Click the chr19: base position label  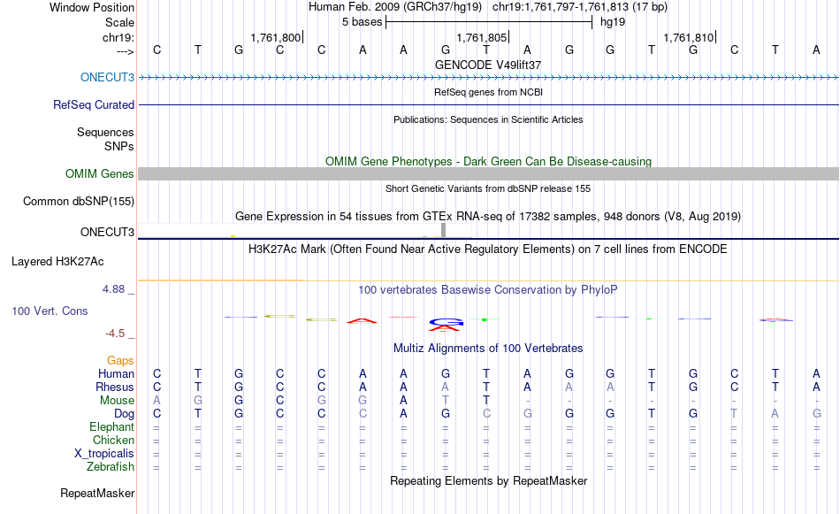tap(118, 37)
